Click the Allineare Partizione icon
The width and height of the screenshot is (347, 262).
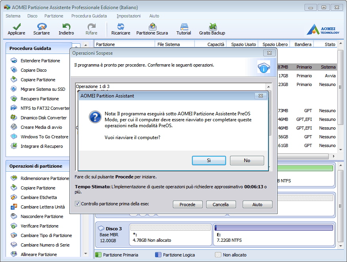pos(14,254)
